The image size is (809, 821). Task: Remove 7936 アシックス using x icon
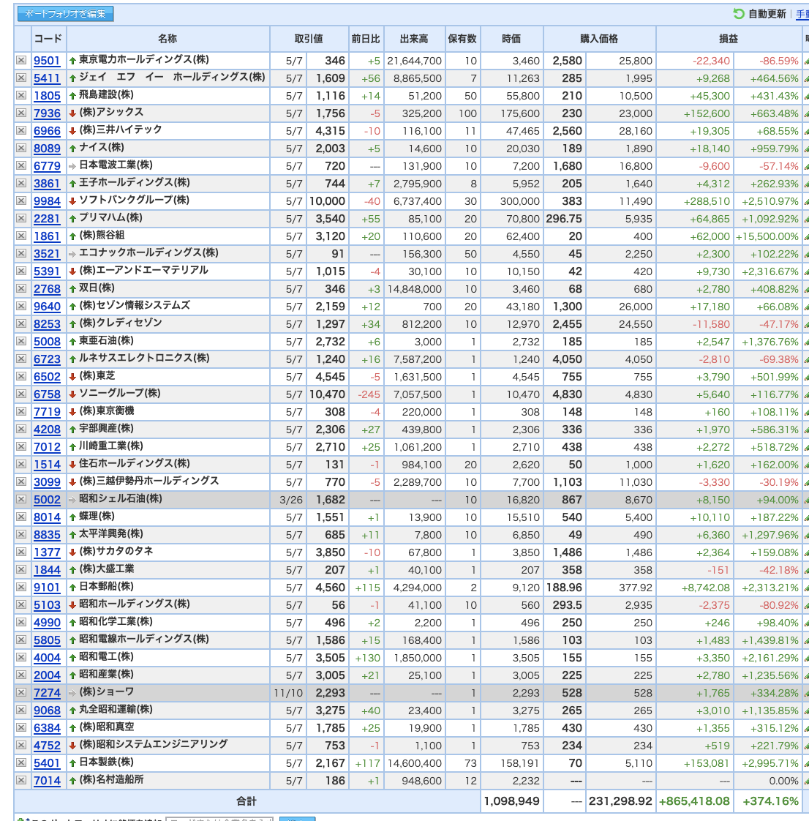(x=21, y=113)
